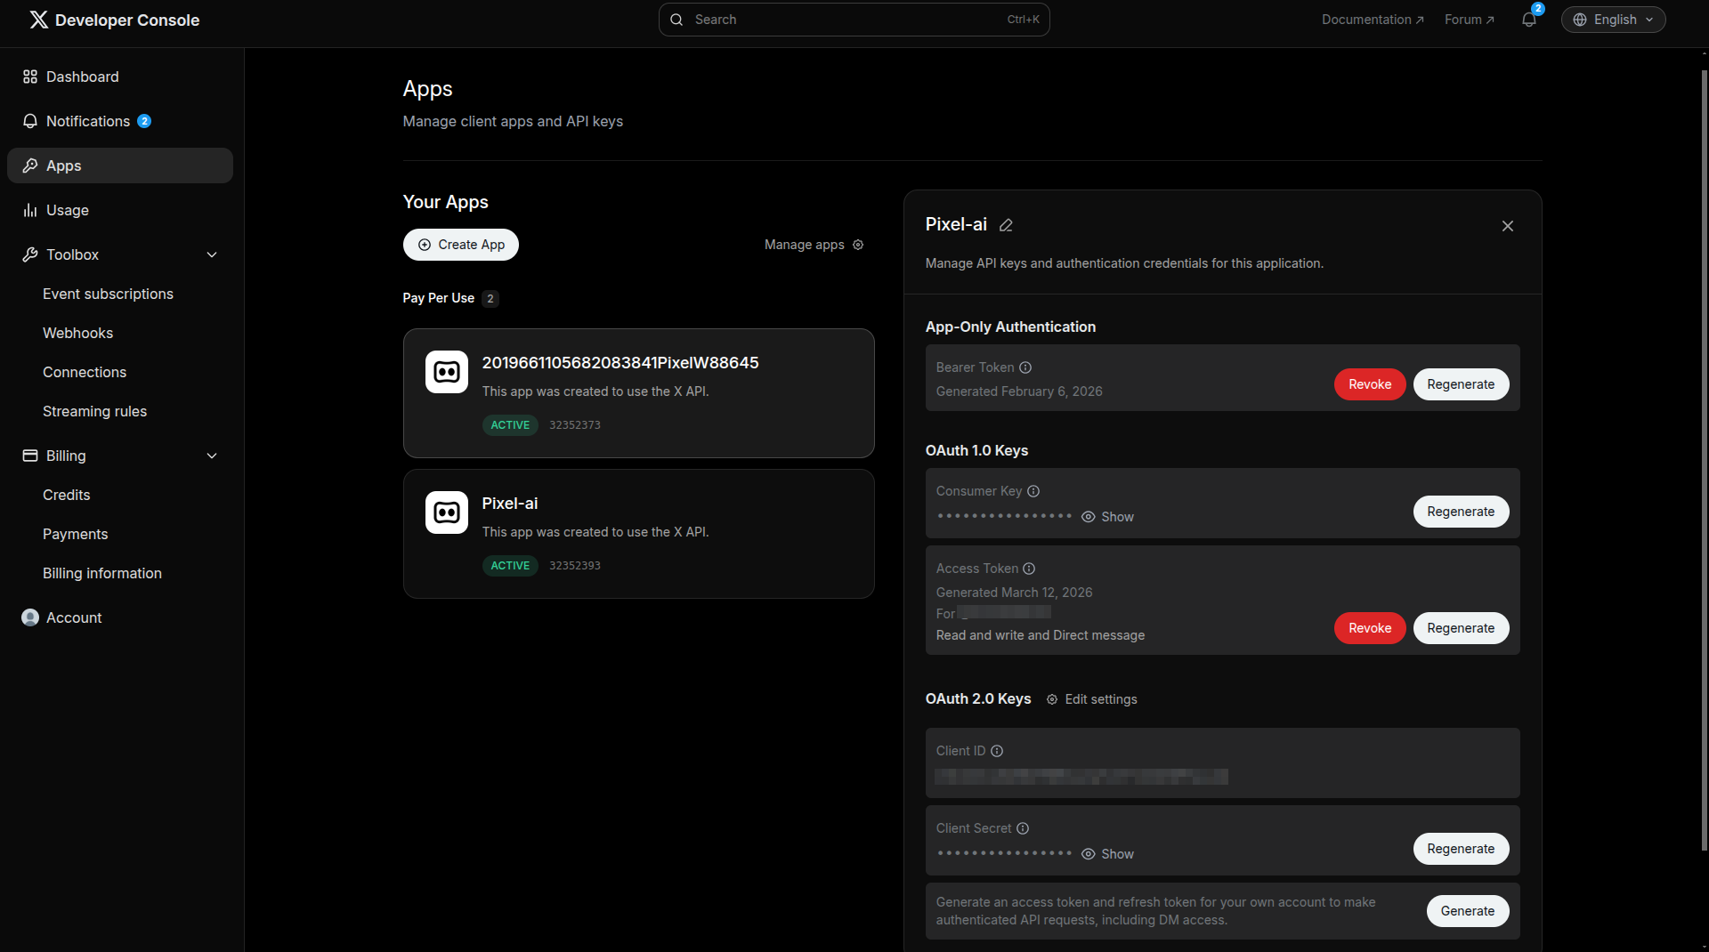The image size is (1709, 952).
Task: Click the info icon beside Bearer Token
Action: 1025,367
